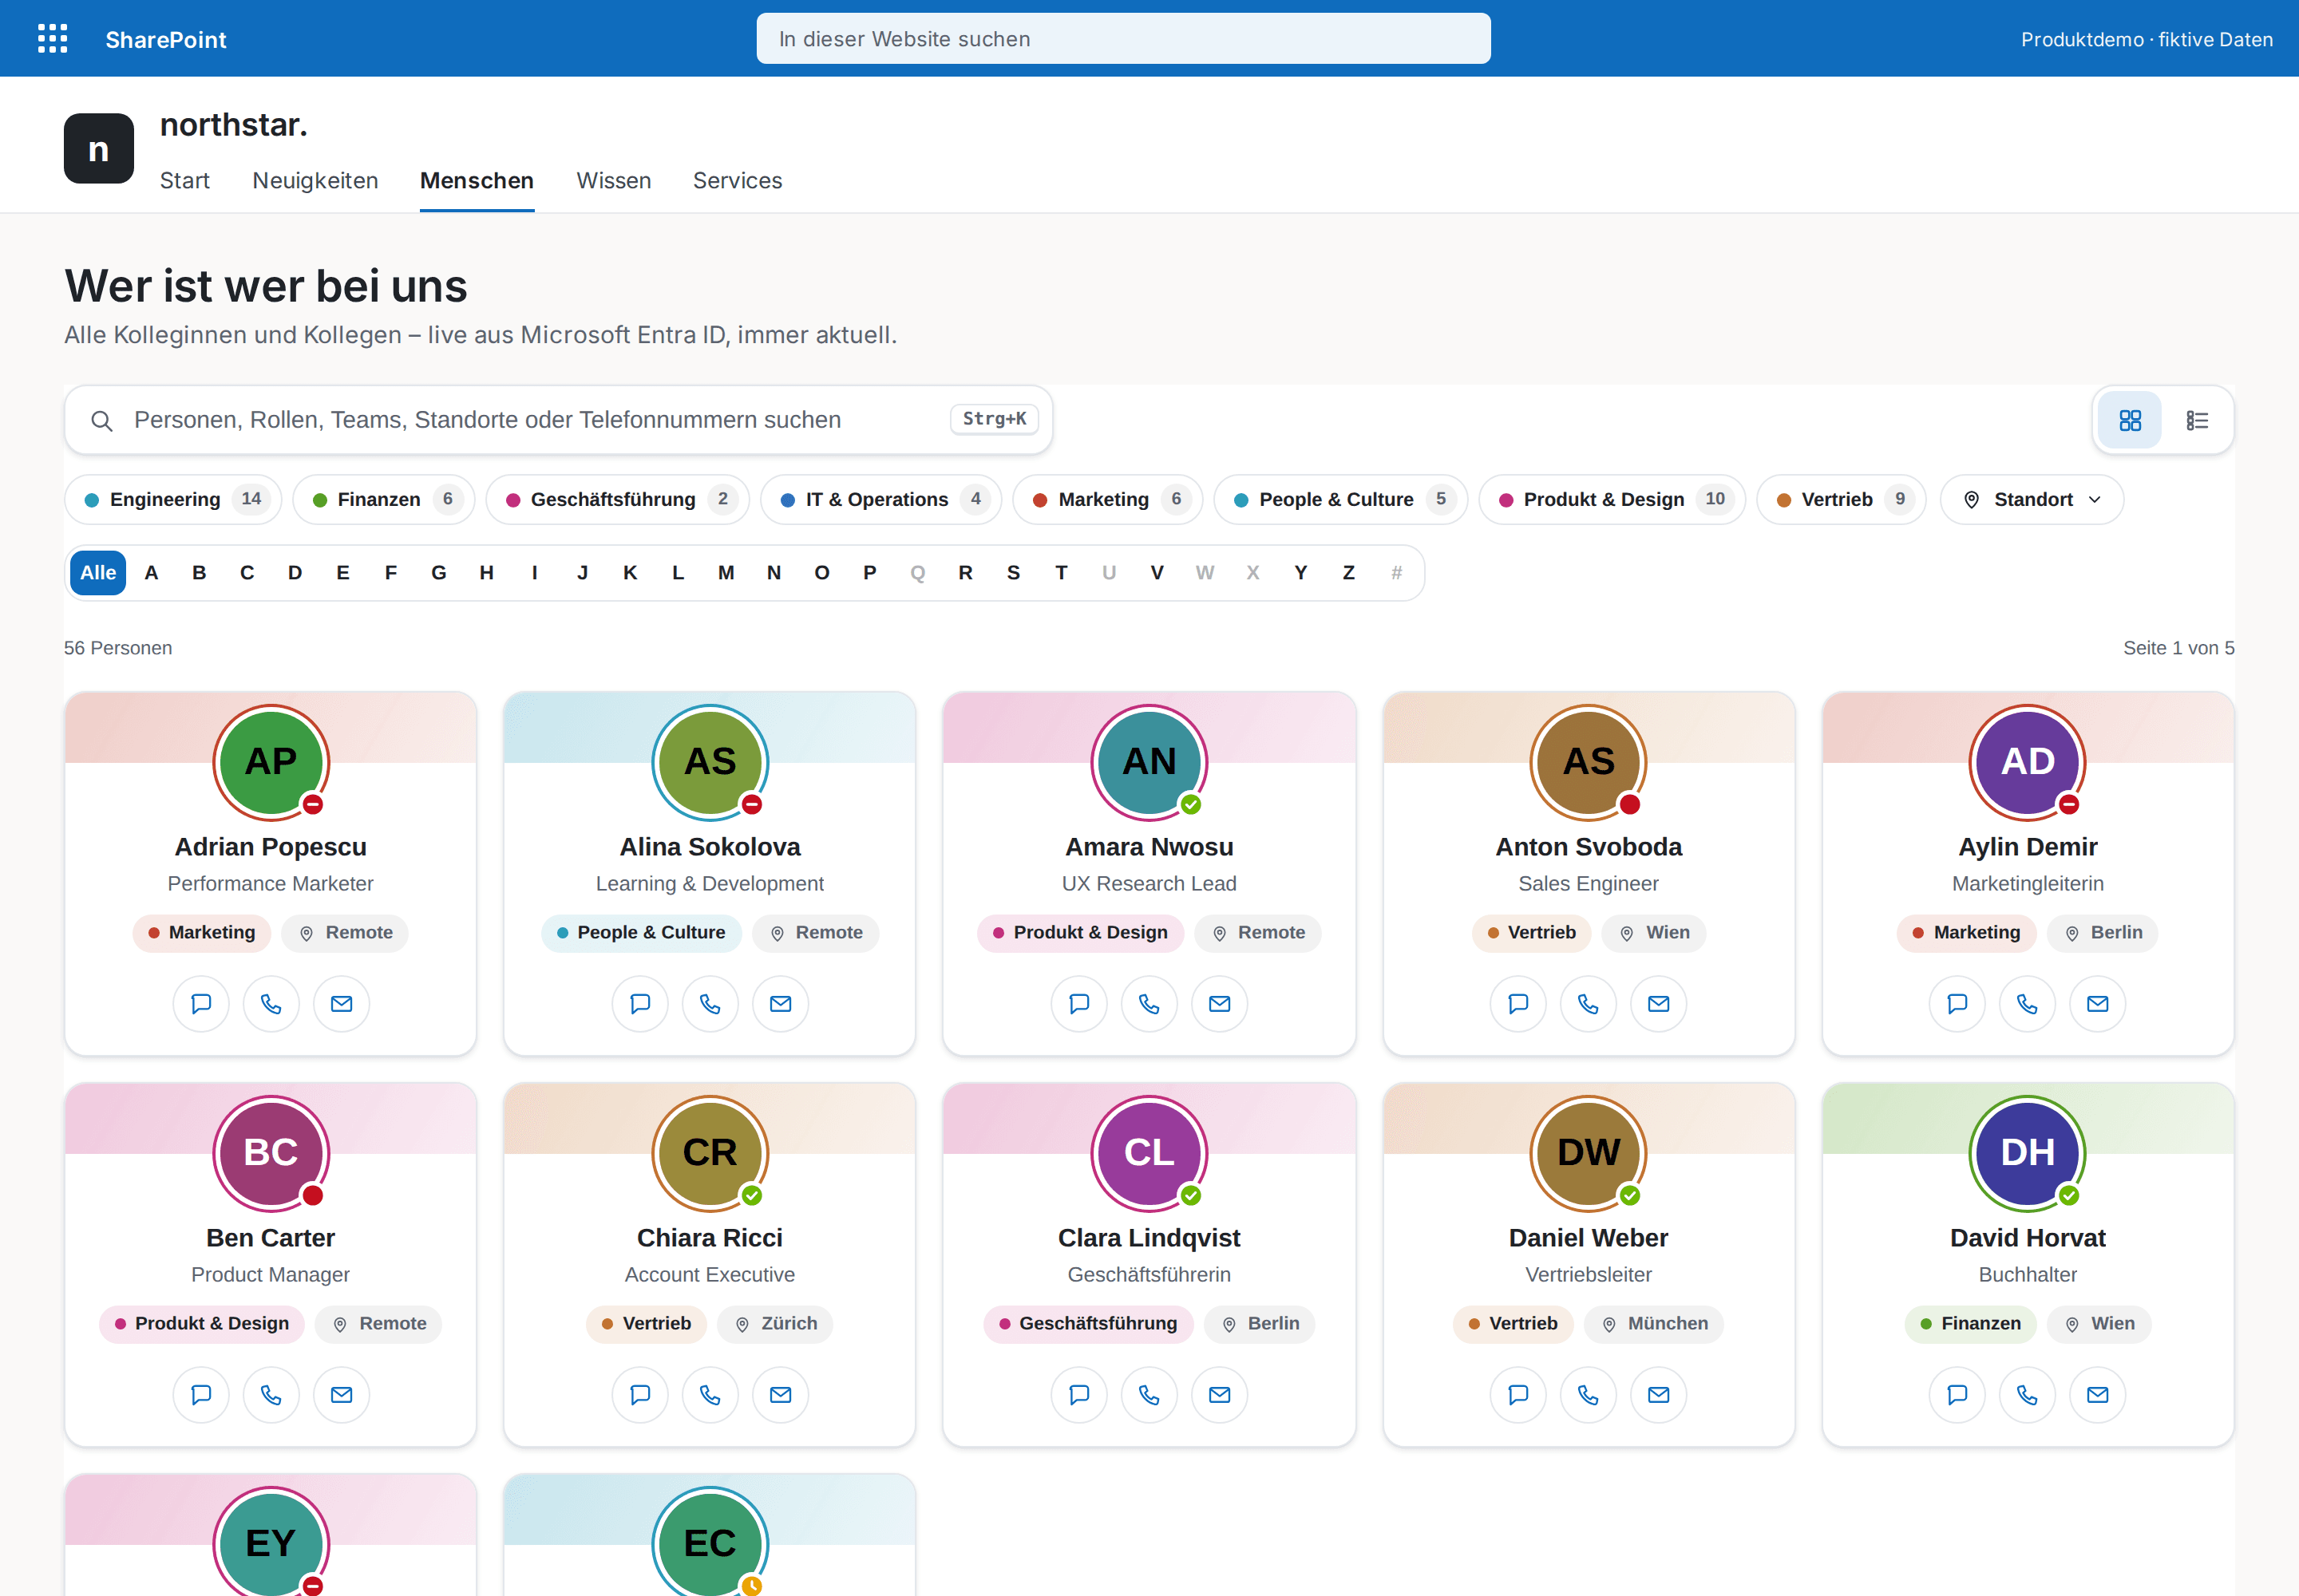Call Alina Sokolova
The height and width of the screenshot is (1596, 2299).
(x=710, y=1003)
